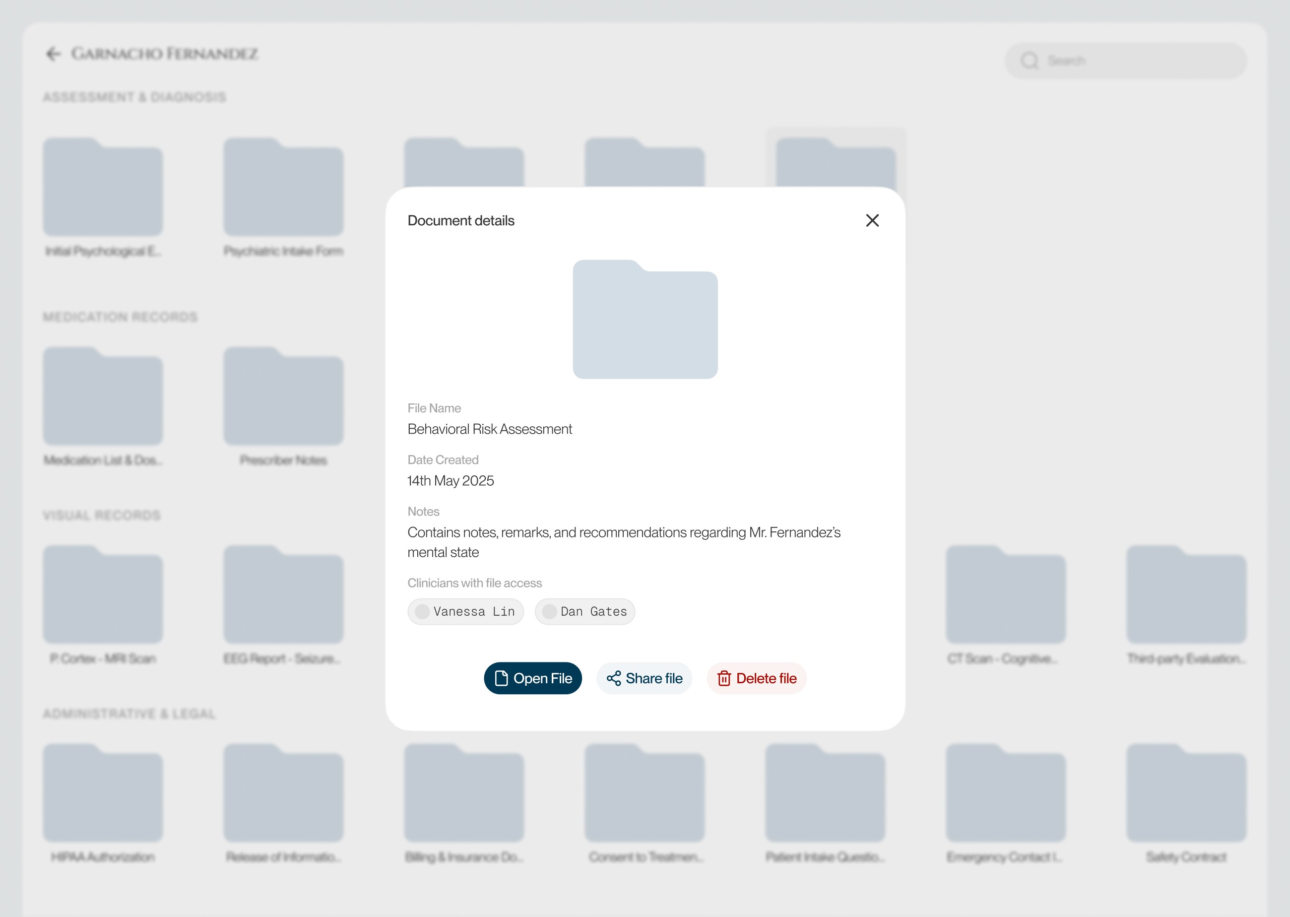Click the Open File button
Viewport: 1290px width, 917px height.
[532, 678]
